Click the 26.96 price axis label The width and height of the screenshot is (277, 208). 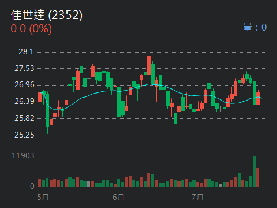click(x=24, y=84)
